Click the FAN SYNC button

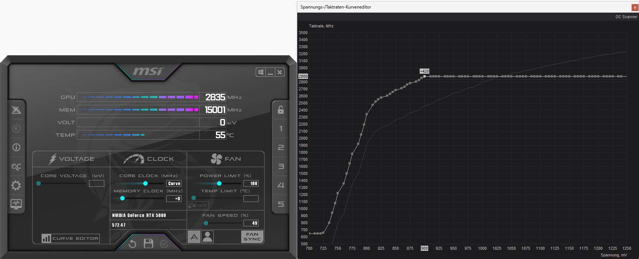[252, 237]
